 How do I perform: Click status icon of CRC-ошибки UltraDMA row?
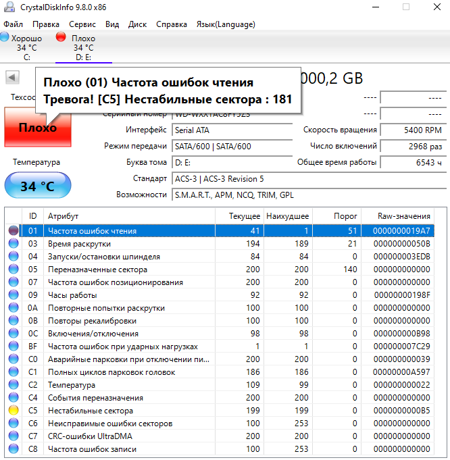click(14, 436)
